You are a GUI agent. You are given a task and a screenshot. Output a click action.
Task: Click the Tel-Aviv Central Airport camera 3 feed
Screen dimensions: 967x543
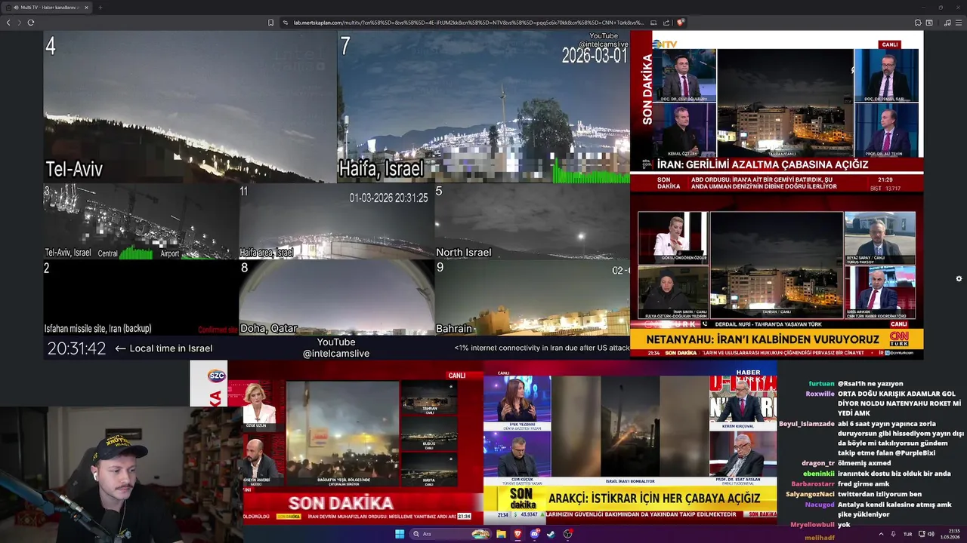[x=141, y=222]
